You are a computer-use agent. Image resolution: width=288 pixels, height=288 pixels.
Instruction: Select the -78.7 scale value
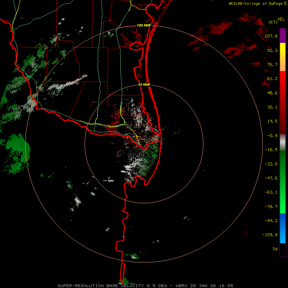(271, 207)
